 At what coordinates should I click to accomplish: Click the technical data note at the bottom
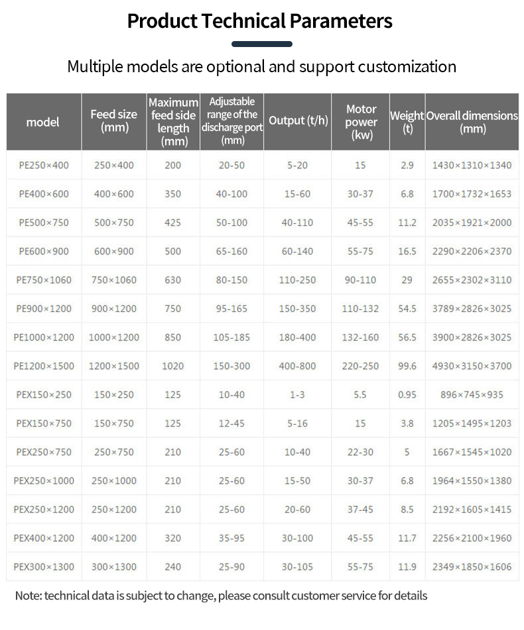221,596
